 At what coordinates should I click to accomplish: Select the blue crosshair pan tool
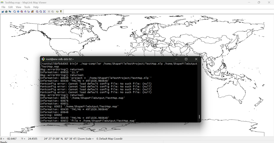[18, 11]
